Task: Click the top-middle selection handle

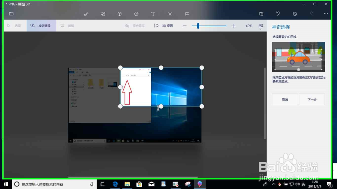Action: [x=161, y=68]
